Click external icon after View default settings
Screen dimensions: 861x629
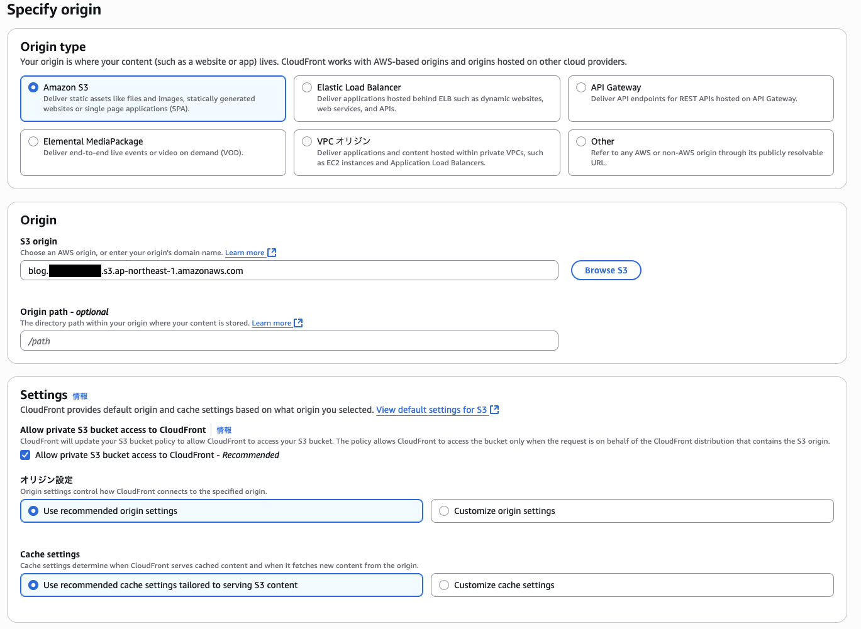point(494,410)
